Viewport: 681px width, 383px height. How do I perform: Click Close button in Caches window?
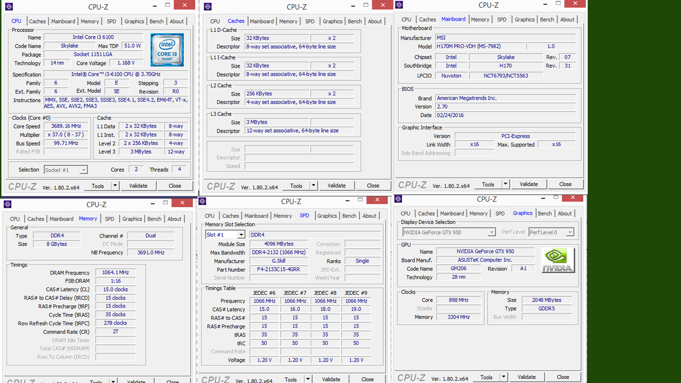click(373, 185)
